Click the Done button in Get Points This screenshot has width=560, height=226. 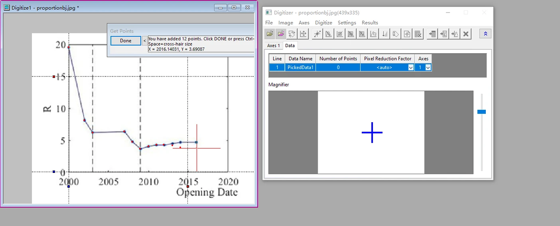126,41
